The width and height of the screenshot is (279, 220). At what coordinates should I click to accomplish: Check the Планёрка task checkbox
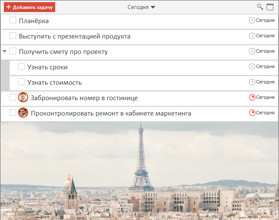(13, 20)
